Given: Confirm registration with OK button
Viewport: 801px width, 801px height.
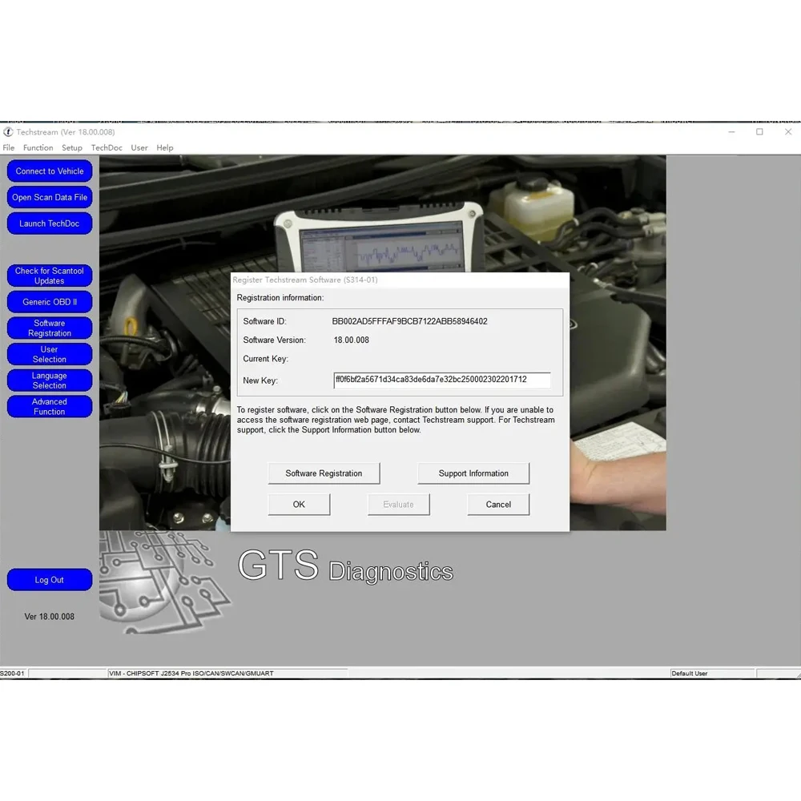Looking at the screenshot, I should pyautogui.click(x=299, y=505).
